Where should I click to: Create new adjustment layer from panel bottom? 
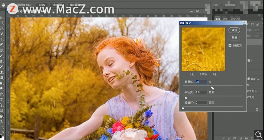click(x=241, y=138)
